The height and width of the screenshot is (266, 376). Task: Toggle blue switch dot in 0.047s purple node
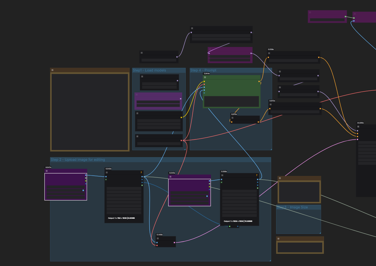83,190
